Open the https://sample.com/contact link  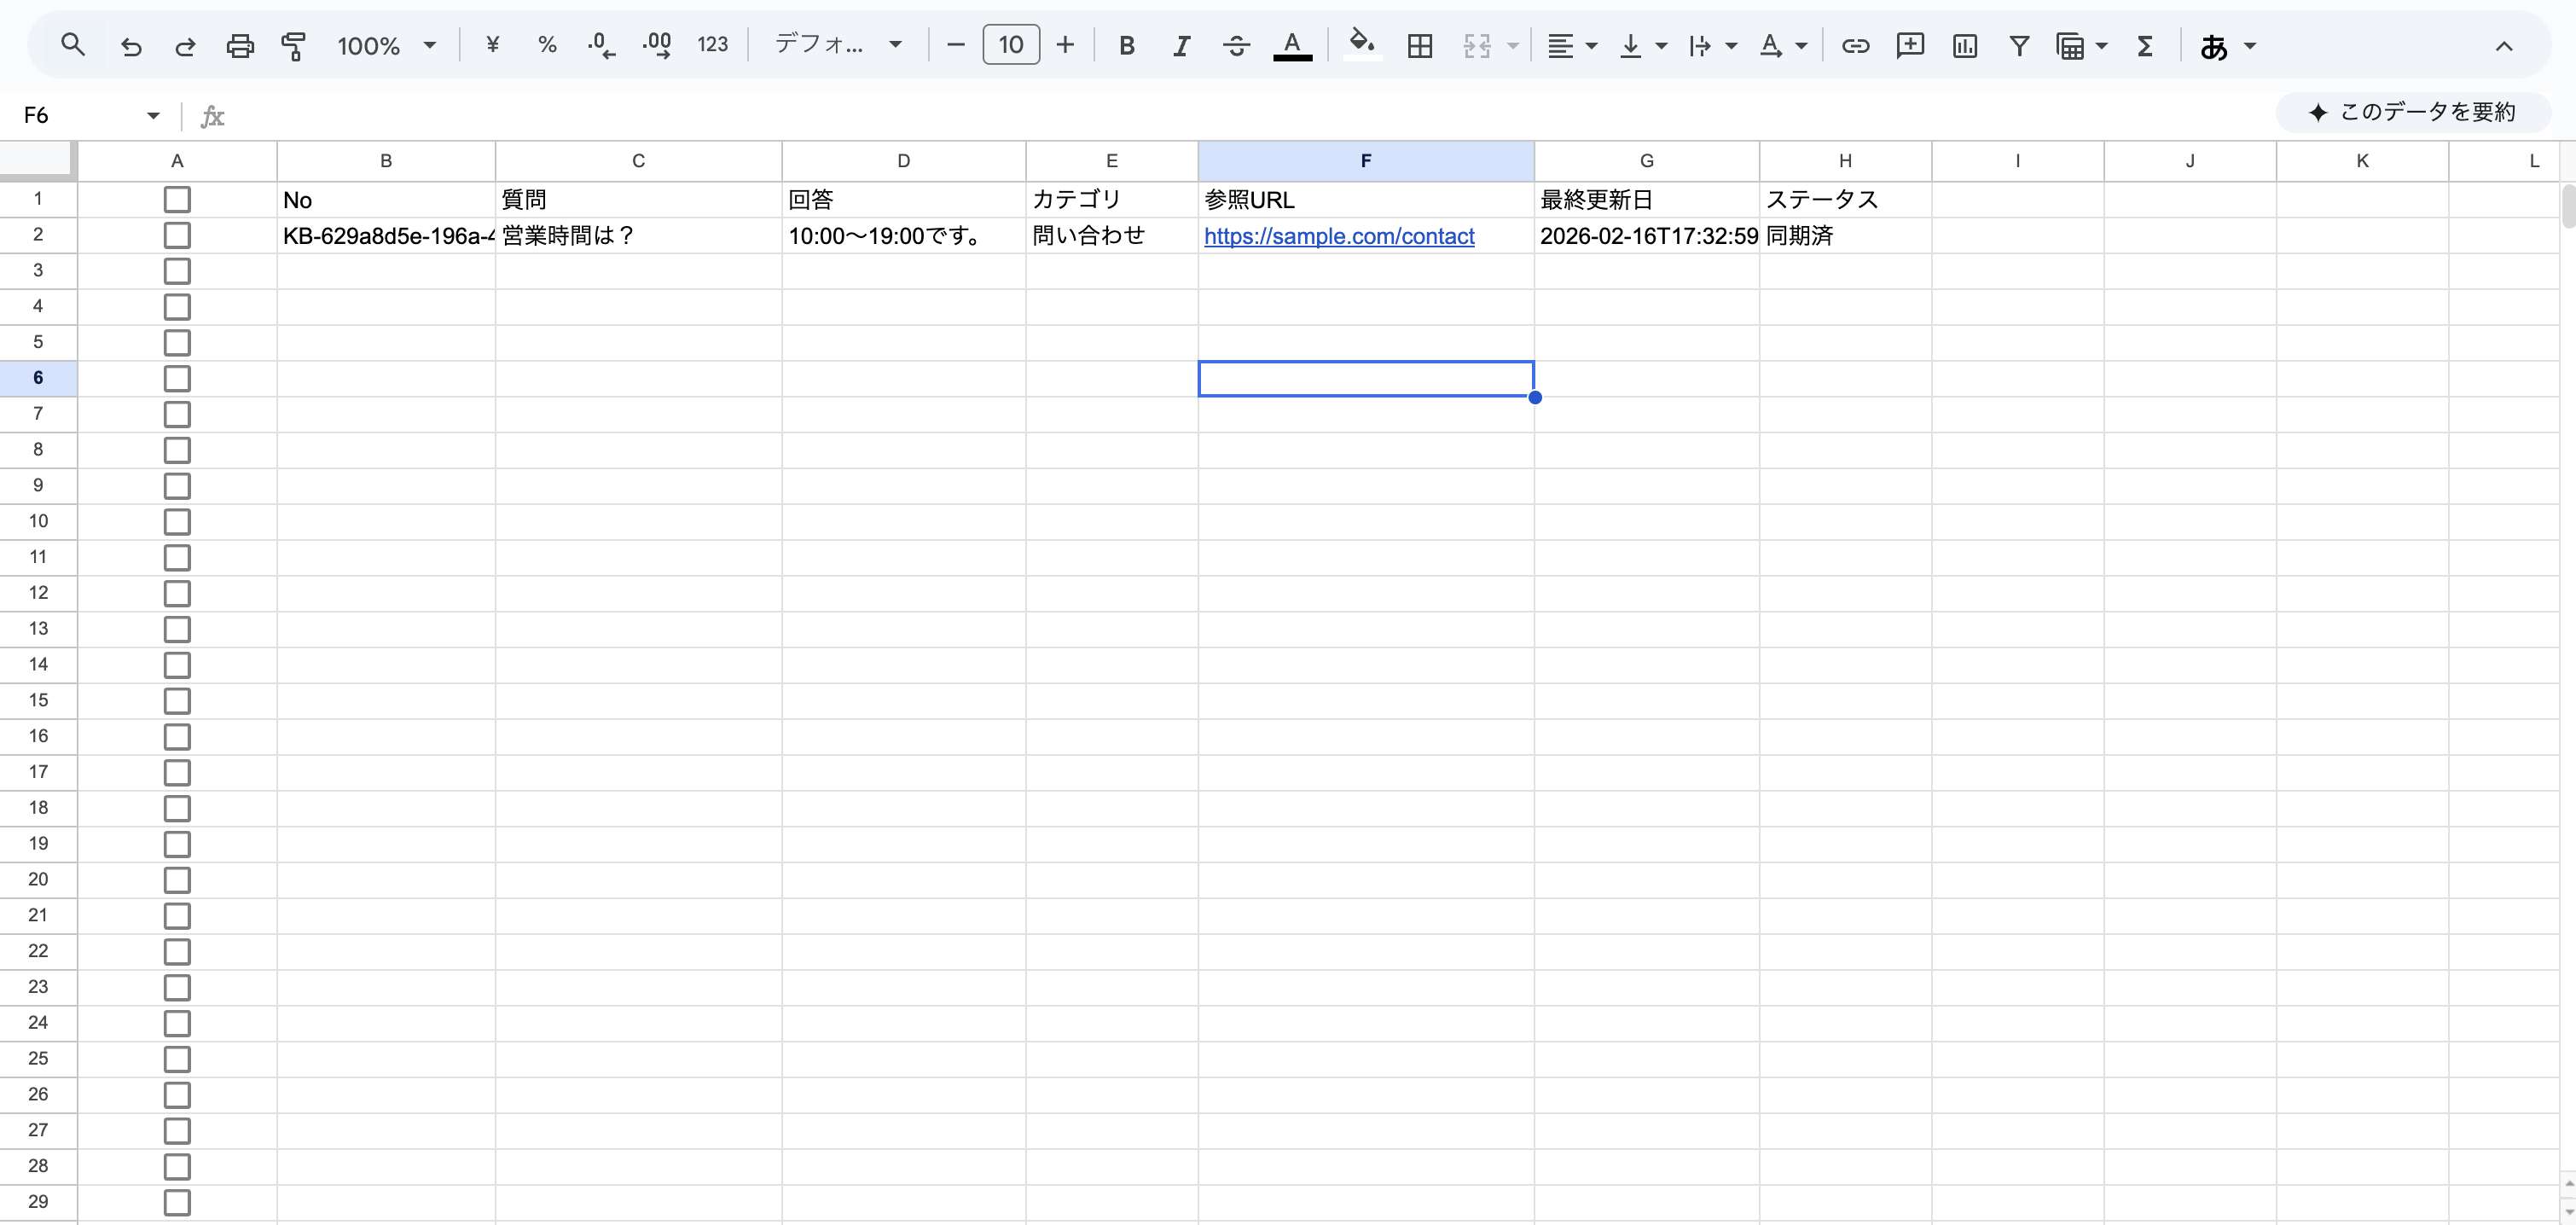pos(1340,236)
